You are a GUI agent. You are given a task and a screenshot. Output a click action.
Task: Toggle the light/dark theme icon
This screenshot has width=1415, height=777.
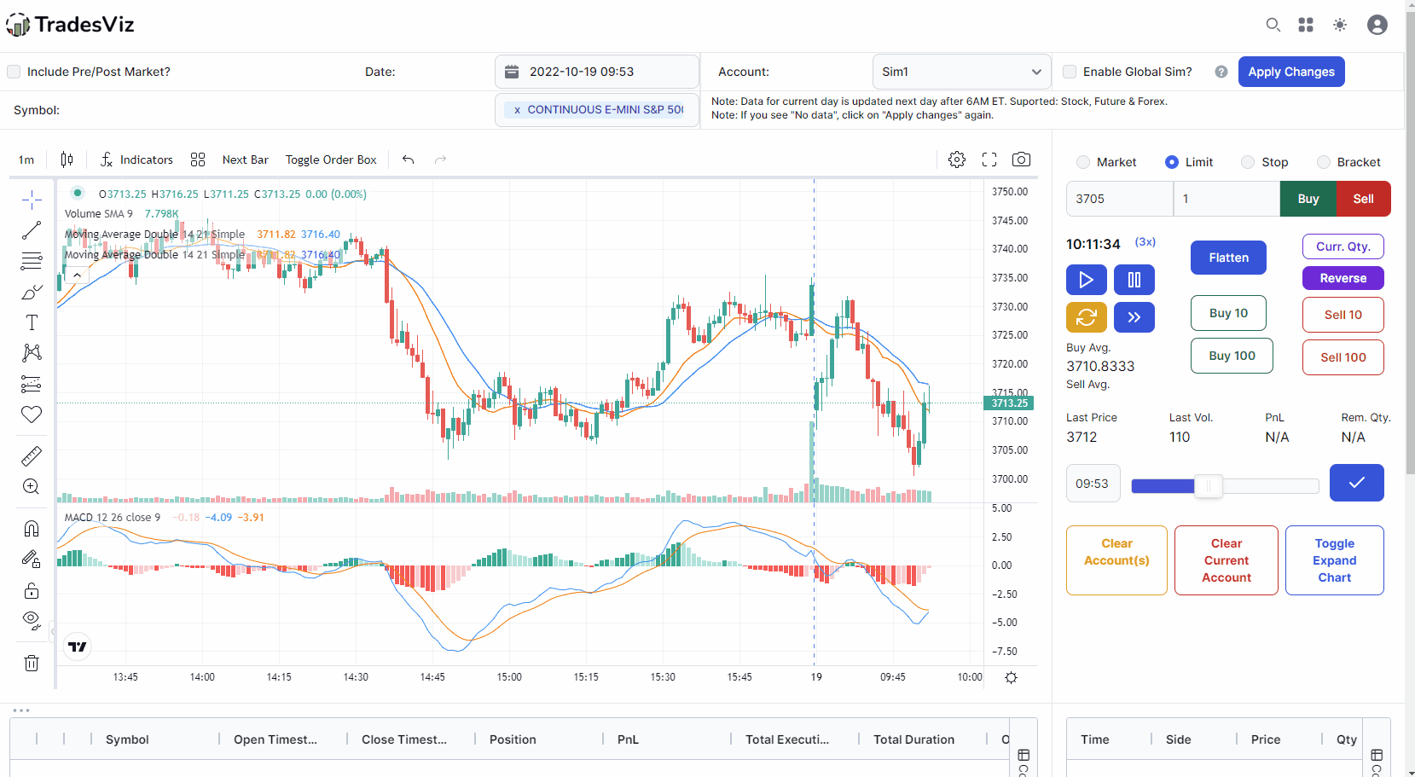click(x=1340, y=25)
